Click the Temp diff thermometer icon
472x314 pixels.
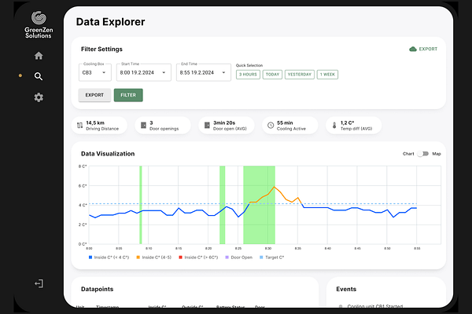(x=334, y=126)
